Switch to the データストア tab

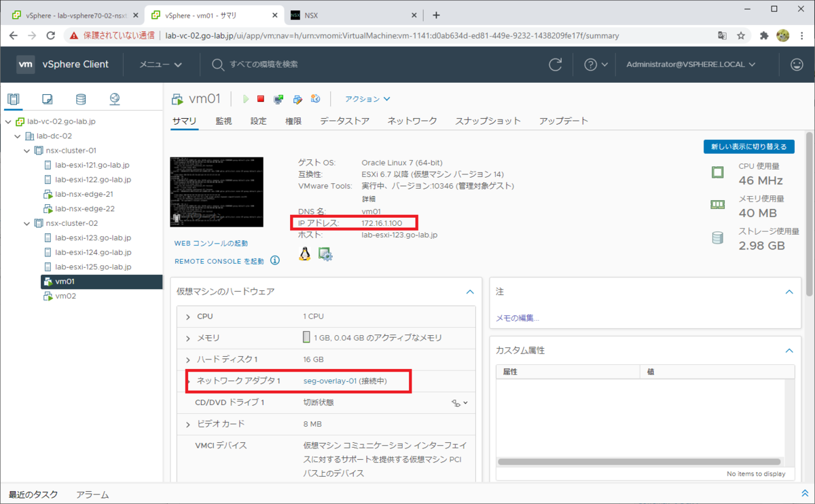[344, 121]
